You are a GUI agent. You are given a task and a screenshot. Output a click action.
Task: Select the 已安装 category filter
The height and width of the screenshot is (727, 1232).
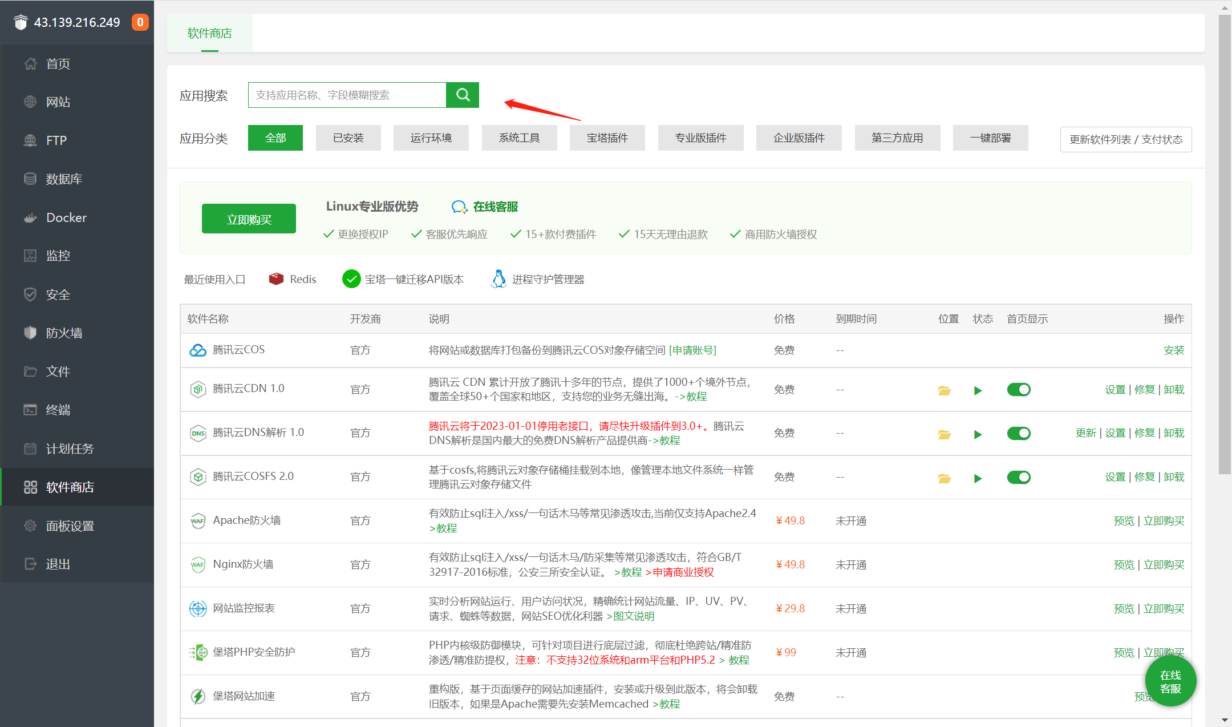click(348, 138)
